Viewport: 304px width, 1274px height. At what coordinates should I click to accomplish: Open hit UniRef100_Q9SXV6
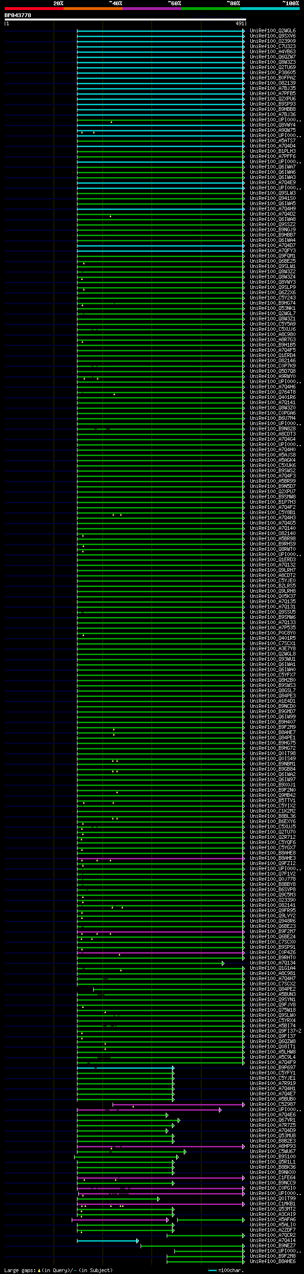pos(273,36)
